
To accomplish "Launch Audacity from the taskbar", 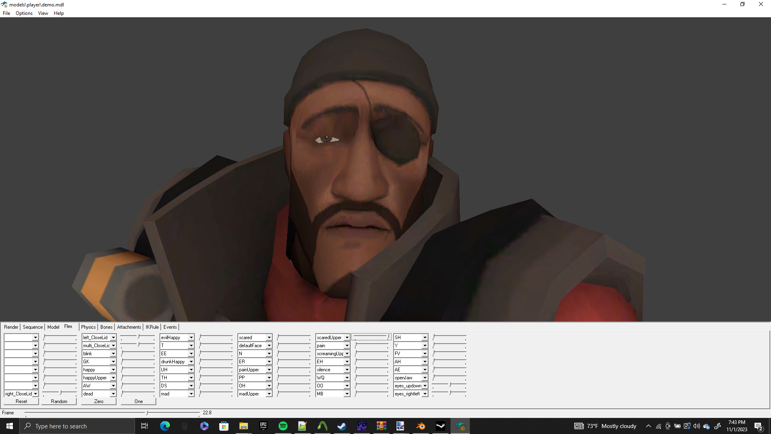I will point(322,426).
